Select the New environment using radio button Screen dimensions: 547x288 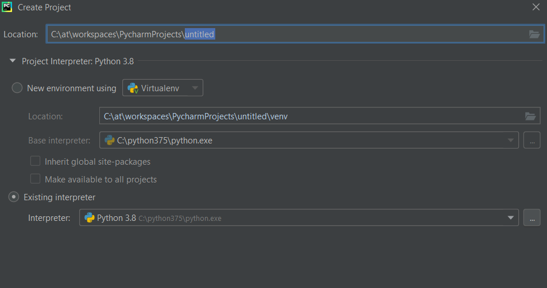(x=17, y=88)
